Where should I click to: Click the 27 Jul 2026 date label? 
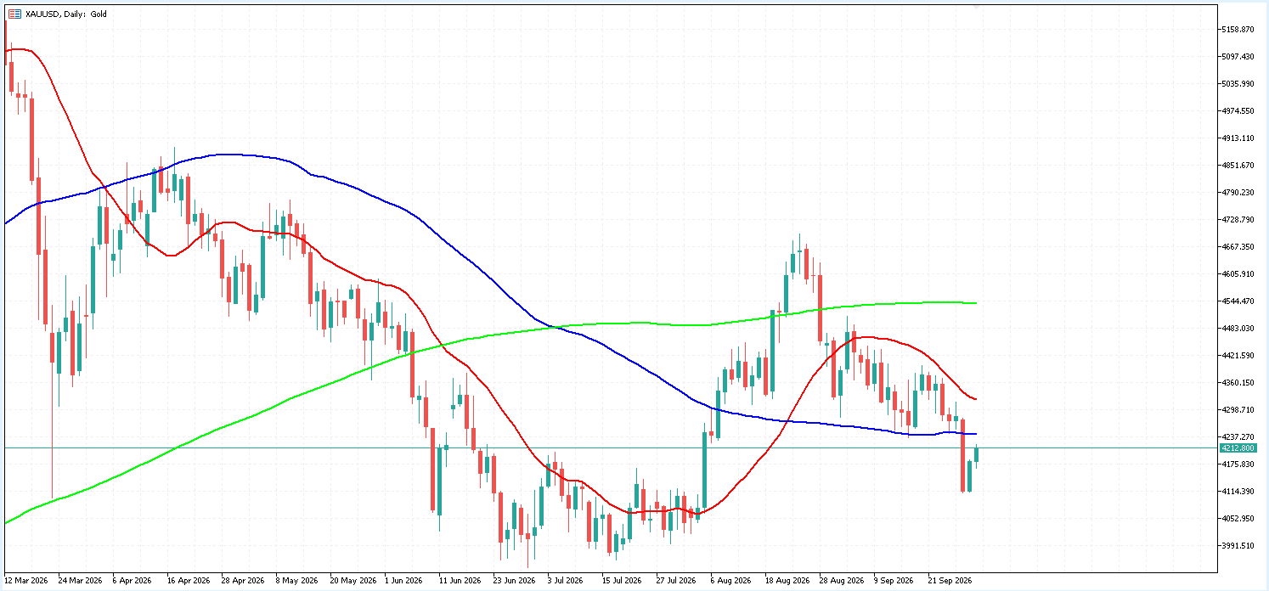pos(678,582)
